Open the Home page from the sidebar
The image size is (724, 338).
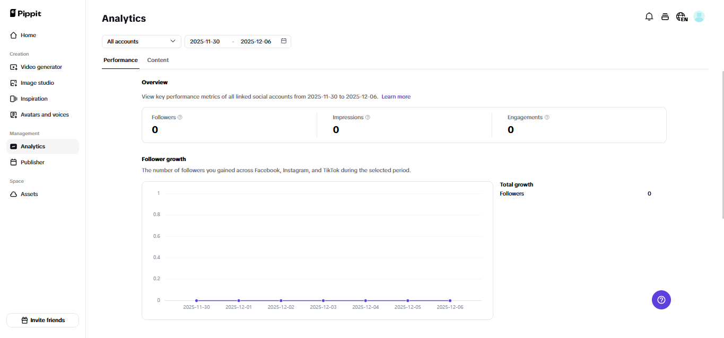point(29,35)
